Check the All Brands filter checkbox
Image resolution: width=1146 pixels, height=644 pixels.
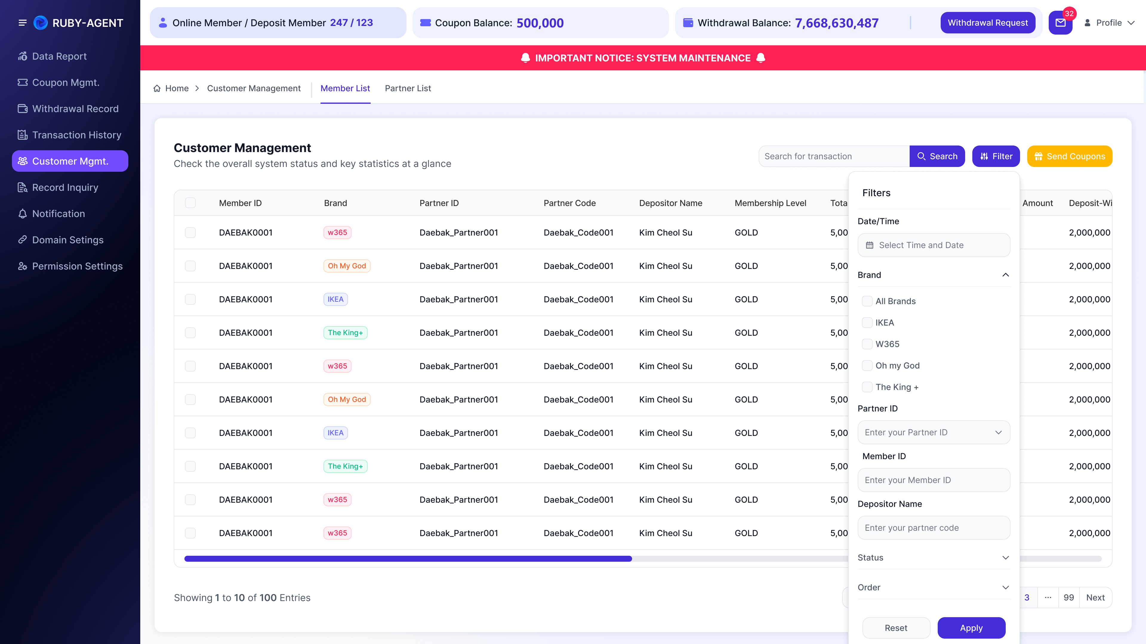point(867,301)
